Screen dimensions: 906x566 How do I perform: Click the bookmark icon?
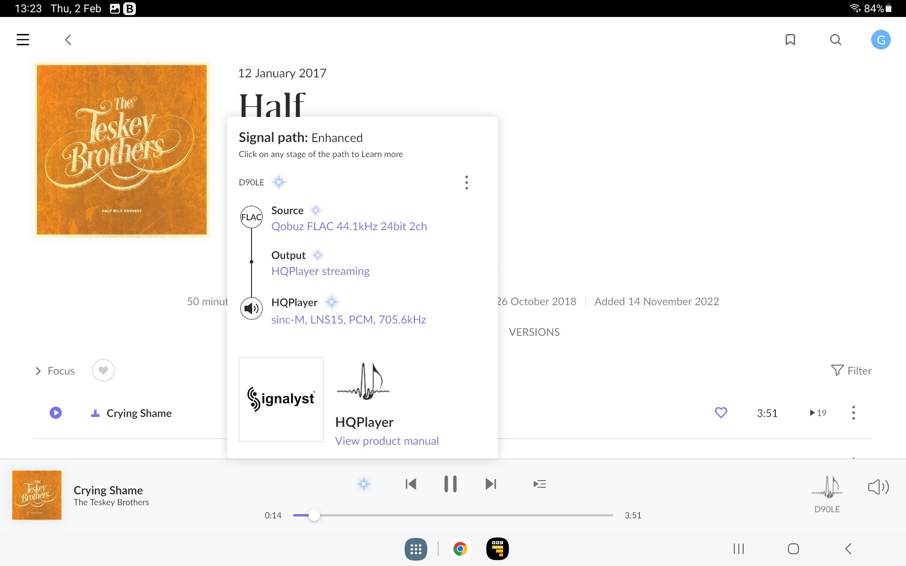(x=790, y=40)
